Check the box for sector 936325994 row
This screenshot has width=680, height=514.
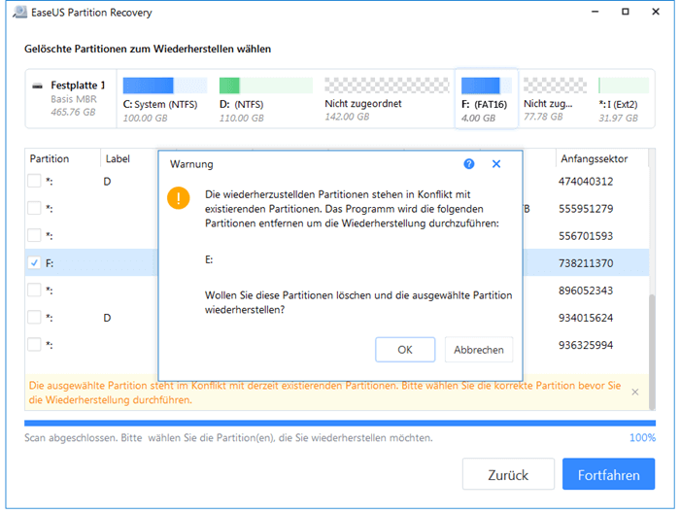pos(34,345)
